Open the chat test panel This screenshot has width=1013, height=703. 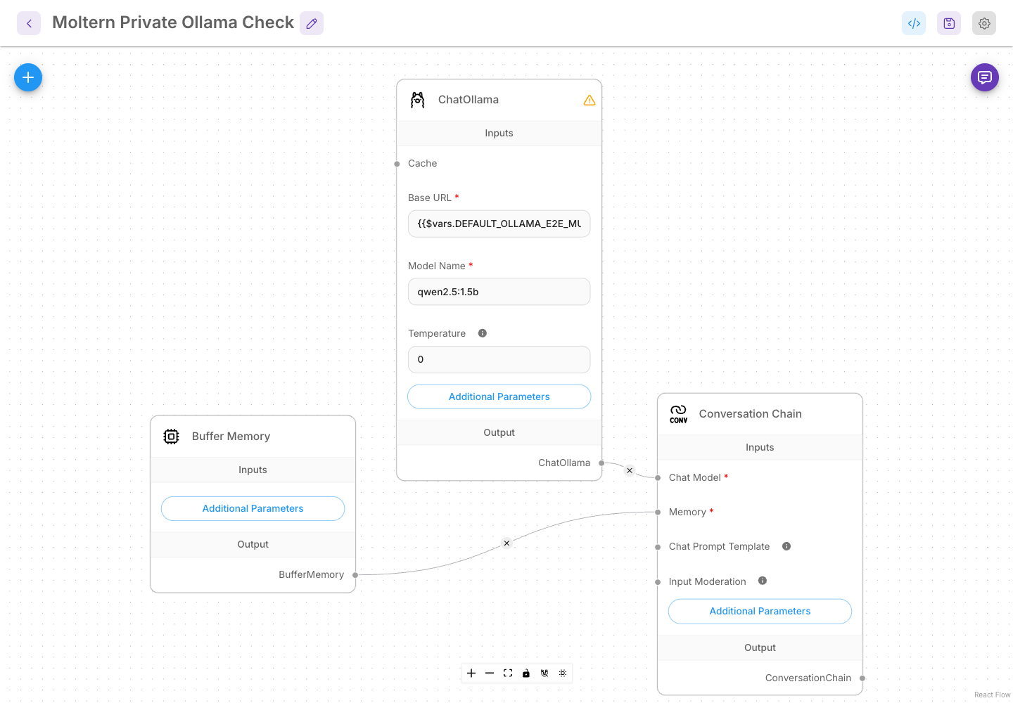pos(985,77)
